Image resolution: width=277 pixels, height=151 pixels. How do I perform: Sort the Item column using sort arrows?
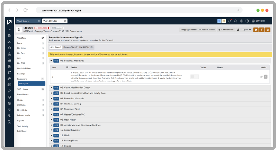coord(67,68)
